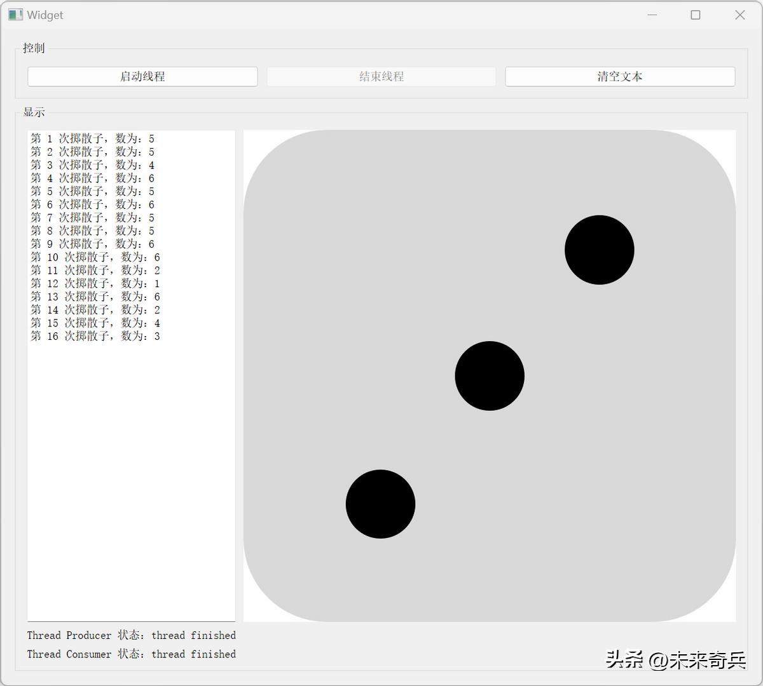Click the disabled 结束线程 button
The height and width of the screenshot is (686, 763).
pyautogui.click(x=381, y=76)
